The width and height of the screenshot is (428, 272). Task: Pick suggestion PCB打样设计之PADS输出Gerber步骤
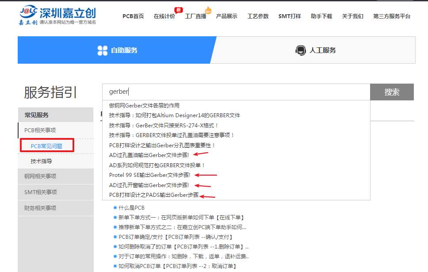click(153, 195)
